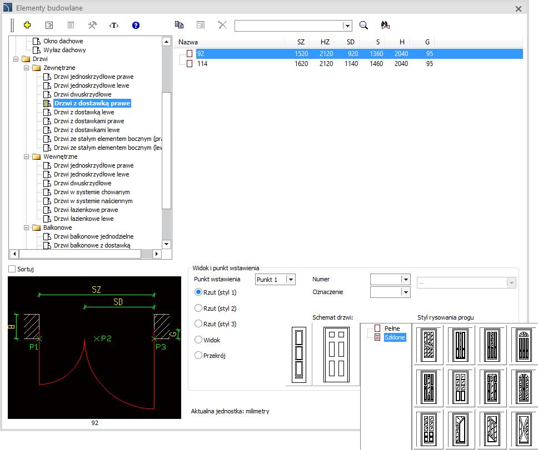Viewport: 538px width, 450px height.
Task: Open the toolbar search combo box dropdown
Action: point(347,26)
